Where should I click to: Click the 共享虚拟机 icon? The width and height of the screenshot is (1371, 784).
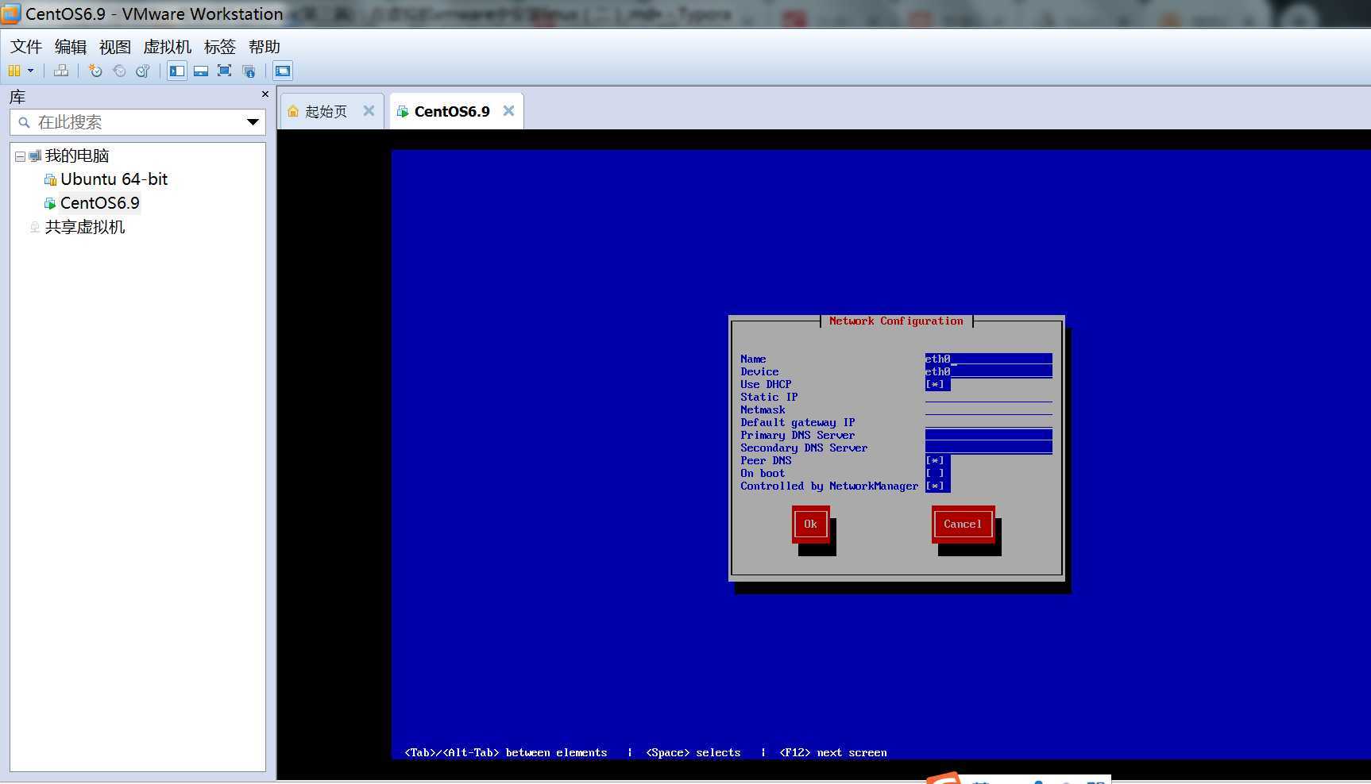(34, 228)
